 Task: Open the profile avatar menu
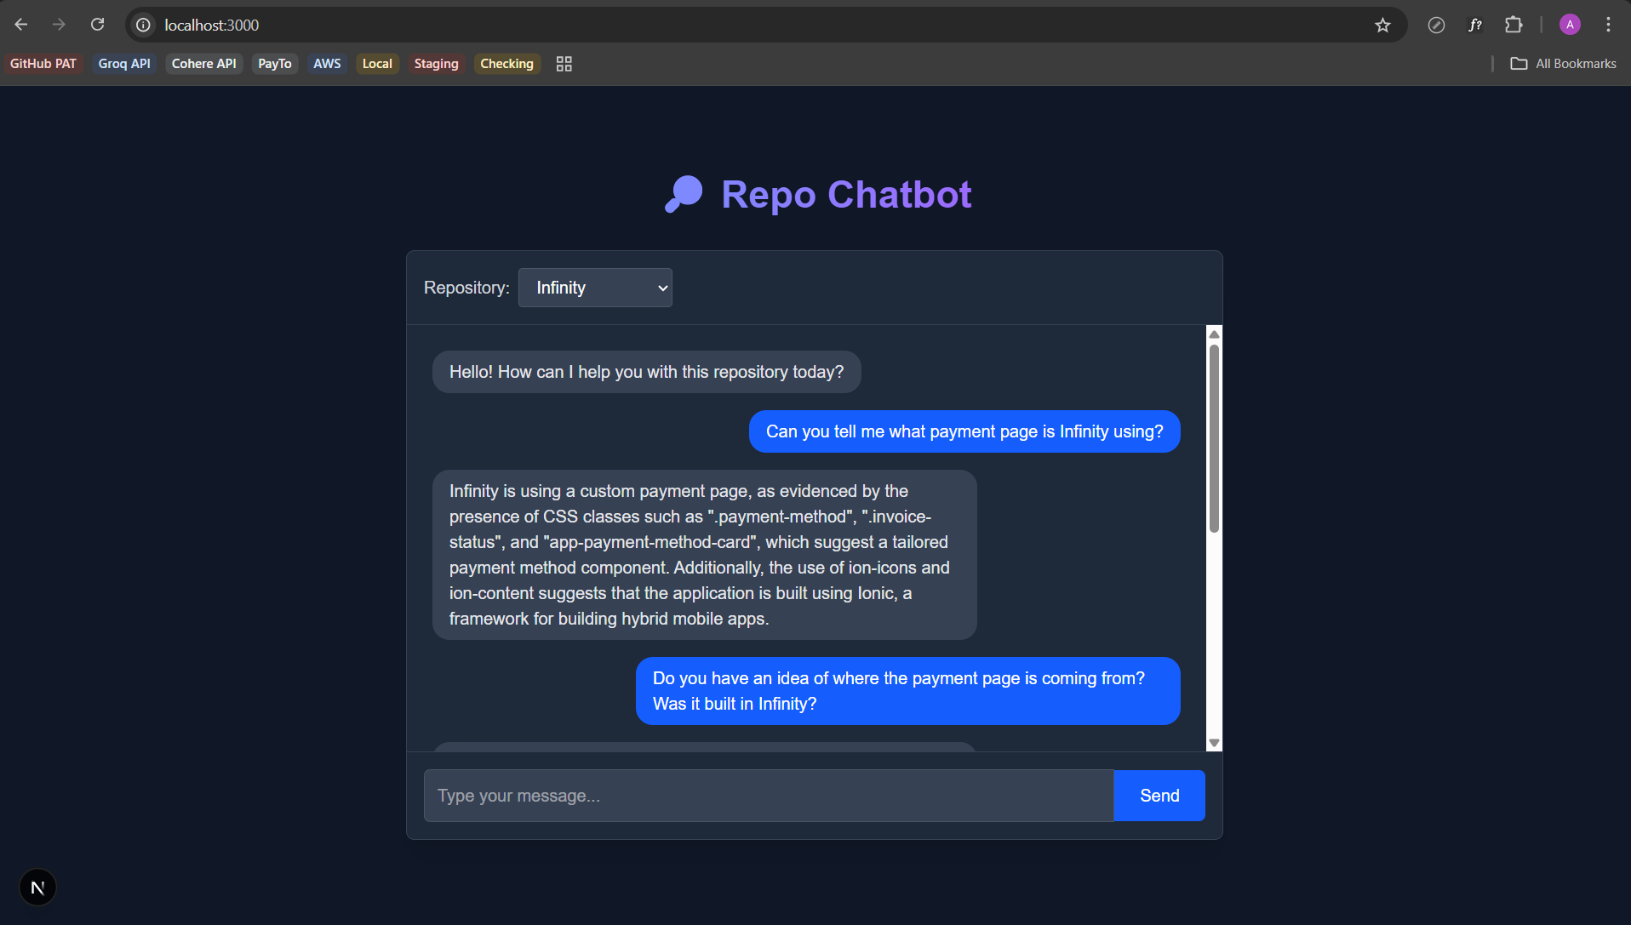click(x=1570, y=25)
